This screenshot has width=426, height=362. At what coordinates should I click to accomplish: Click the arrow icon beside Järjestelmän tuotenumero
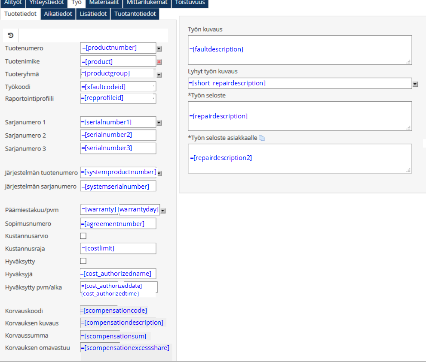(x=159, y=173)
